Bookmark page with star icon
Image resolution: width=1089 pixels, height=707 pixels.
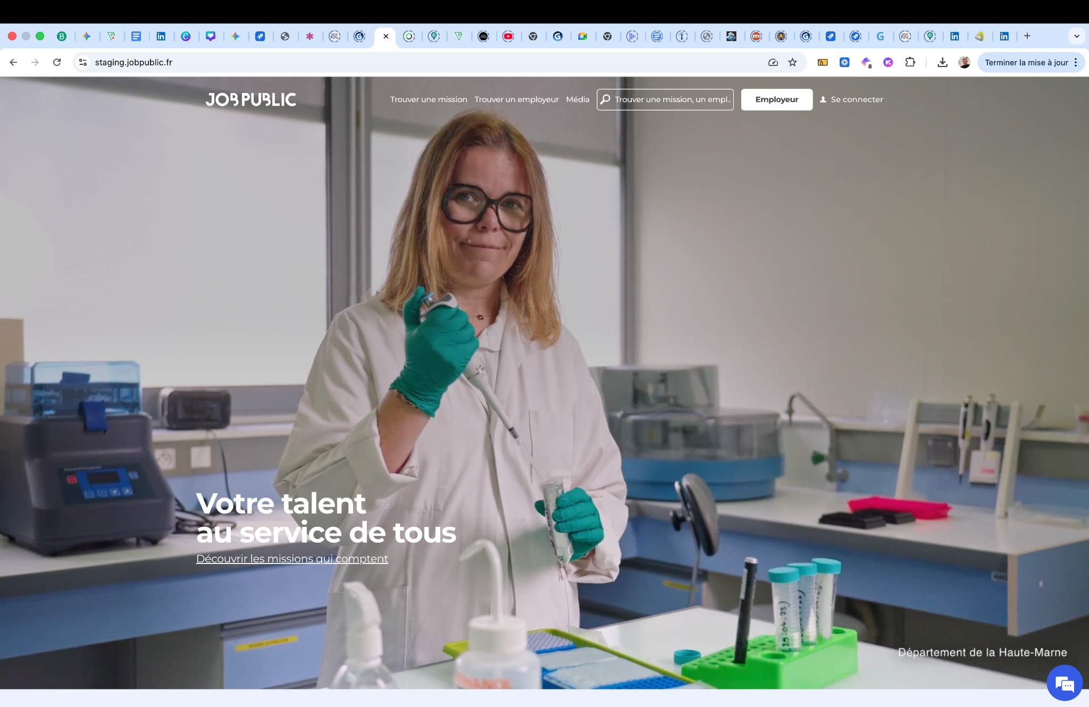click(x=792, y=62)
